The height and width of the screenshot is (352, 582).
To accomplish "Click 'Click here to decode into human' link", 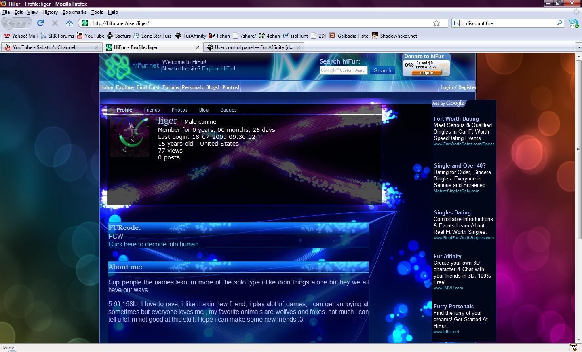I will (155, 244).
